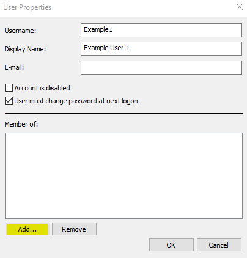Open the Add... group dialog
Image resolution: width=247 pixels, height=258 pixels.
pyautogui.click(x=28, y=229)
